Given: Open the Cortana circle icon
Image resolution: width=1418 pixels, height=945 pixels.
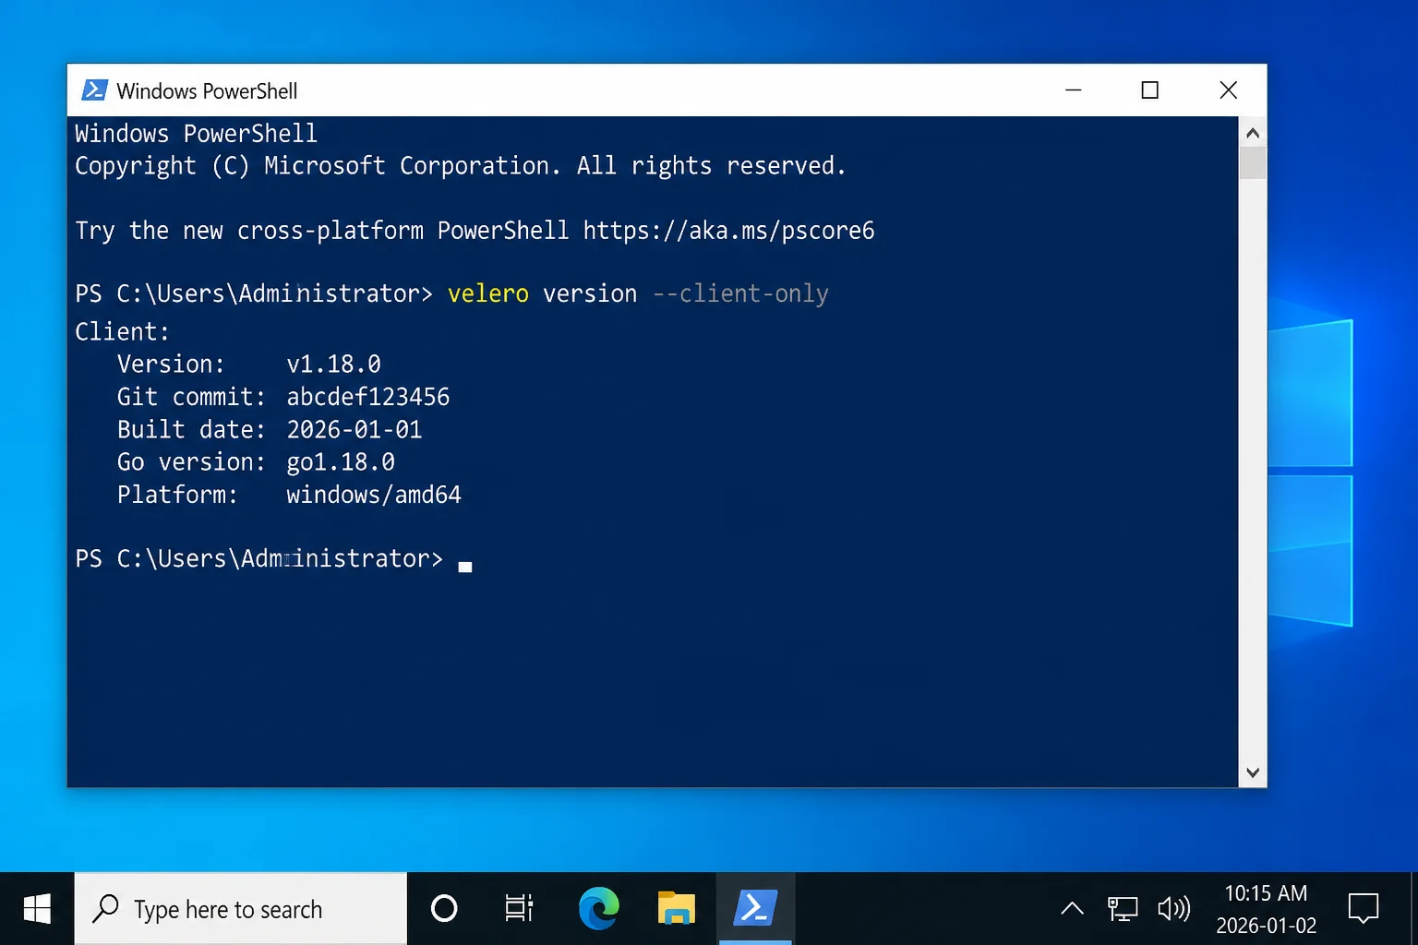Looking at the screenshot, I should tap(444, 909).
